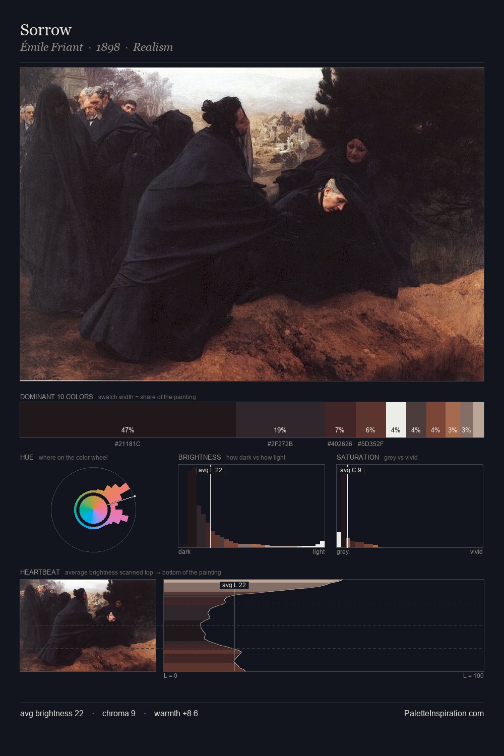Click the heartbeat brightness curve chart
The image size is (504, 756).
[324, 625]
